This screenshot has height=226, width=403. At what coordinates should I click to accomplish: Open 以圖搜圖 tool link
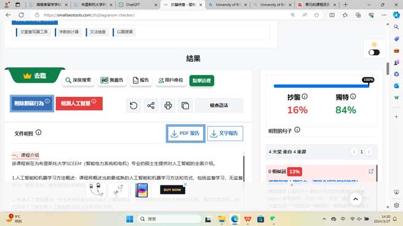(x=125, y=32)
